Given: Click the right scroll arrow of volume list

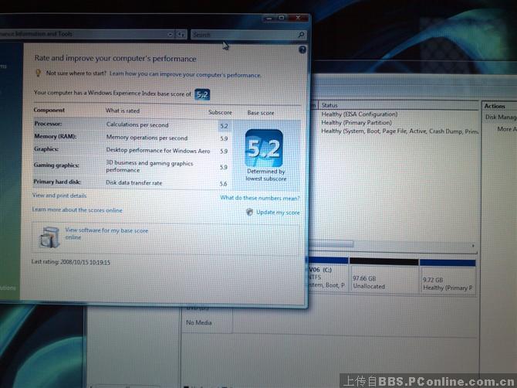Looking at the screenshot, I should click(x=473, y=246).
